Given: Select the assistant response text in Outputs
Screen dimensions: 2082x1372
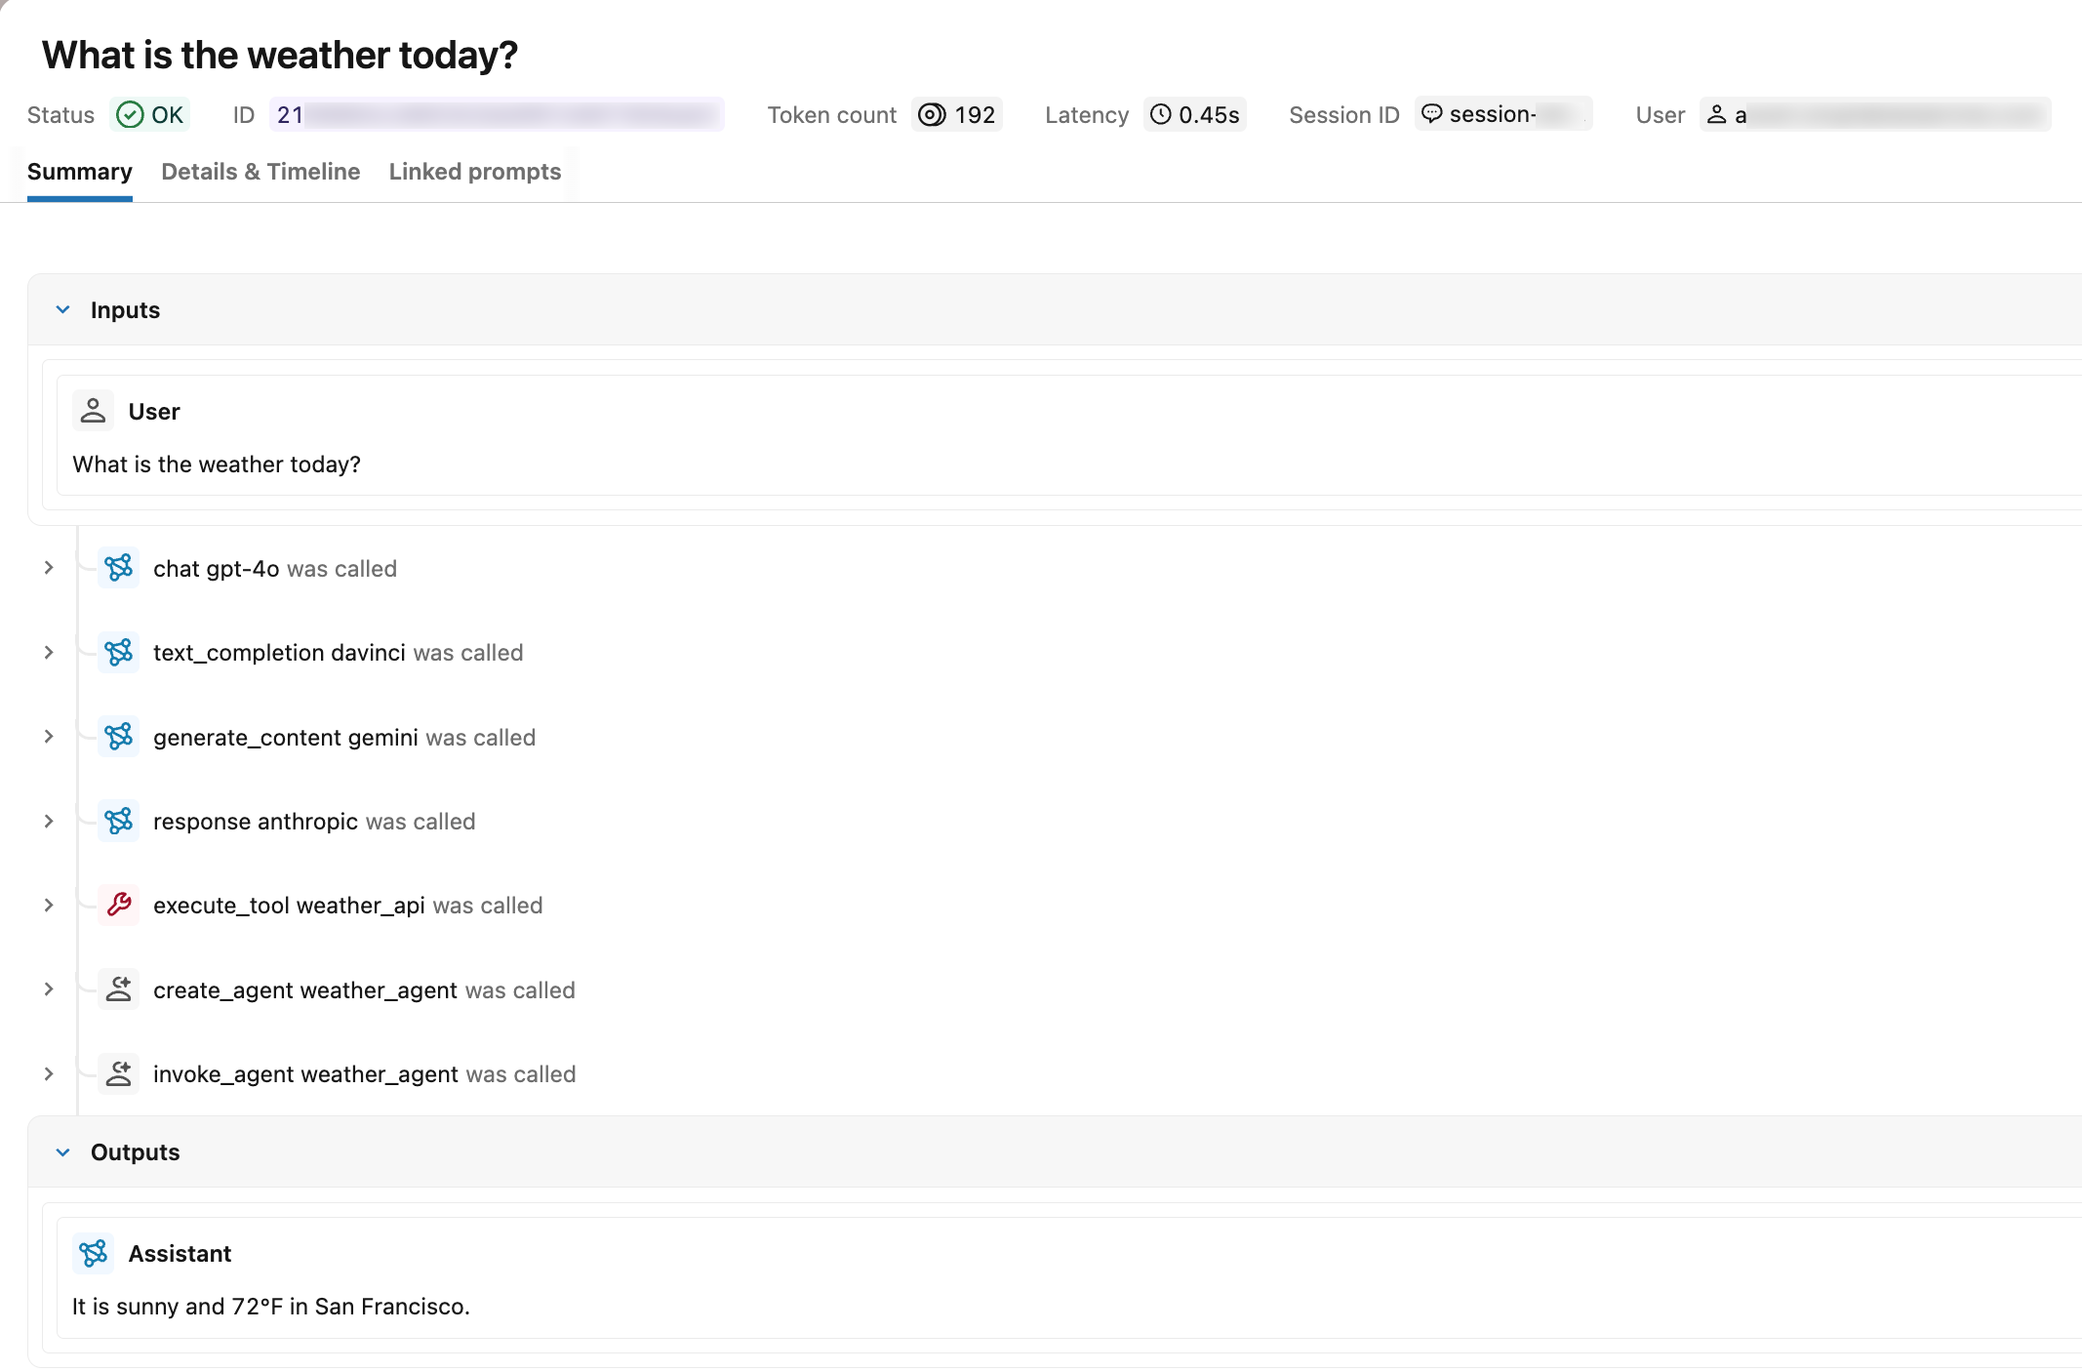Looking at the screenshot, I should [270, 1306].
